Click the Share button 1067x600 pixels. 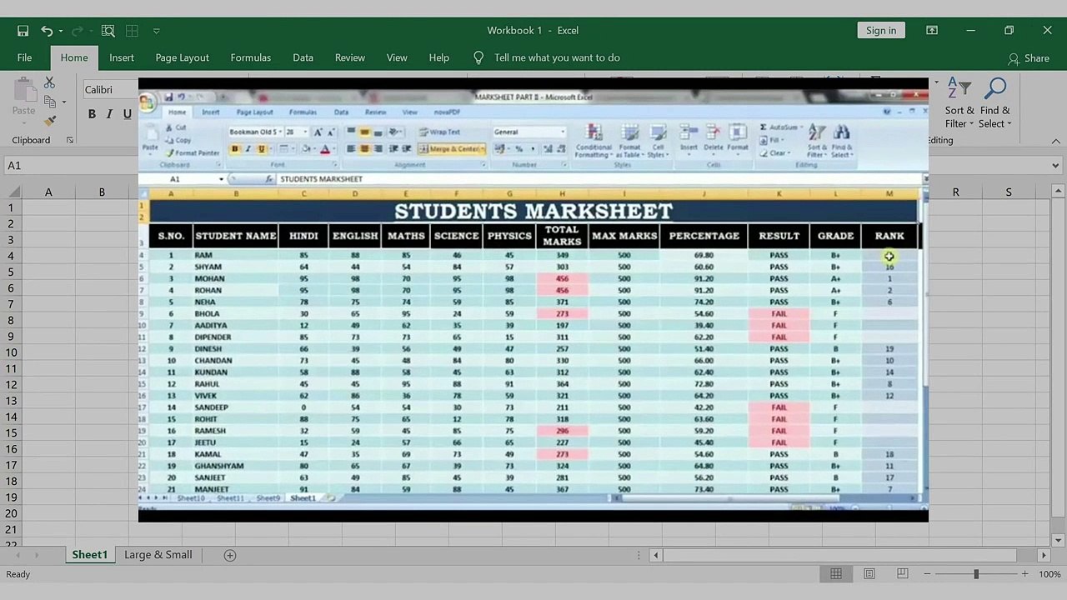tap(1029, 58)
